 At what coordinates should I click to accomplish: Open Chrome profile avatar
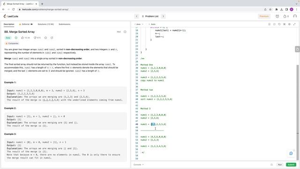click(x=292, y=9)
